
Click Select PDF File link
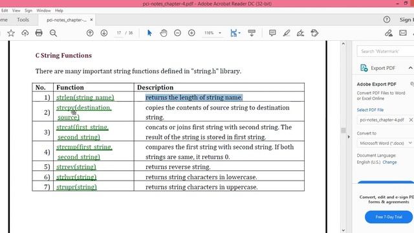370,110
